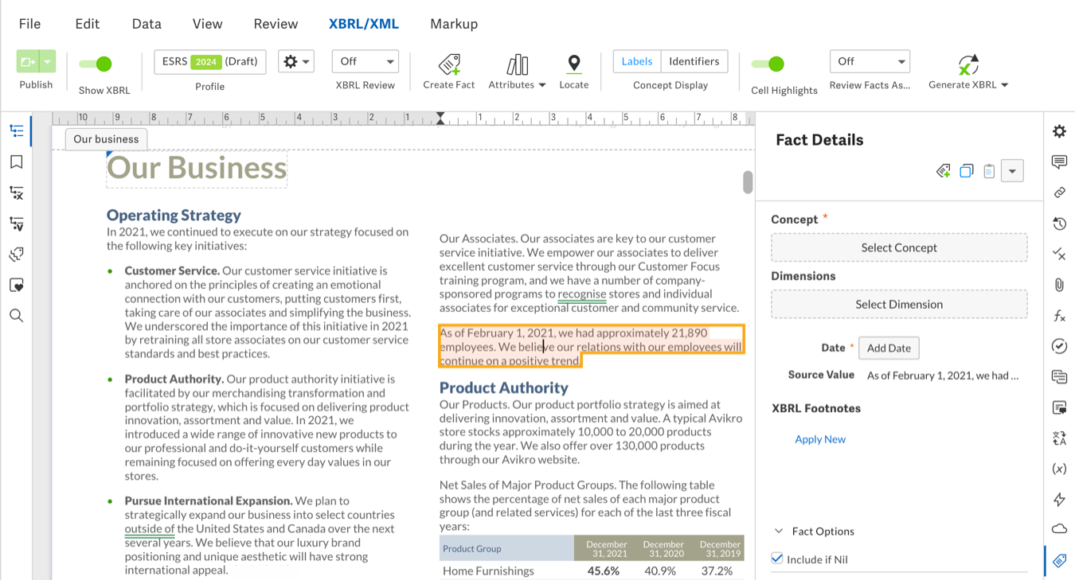Uncheck the Include if Nil checkbox
The image size is (1075, 580).
click(x=777, y=559)
